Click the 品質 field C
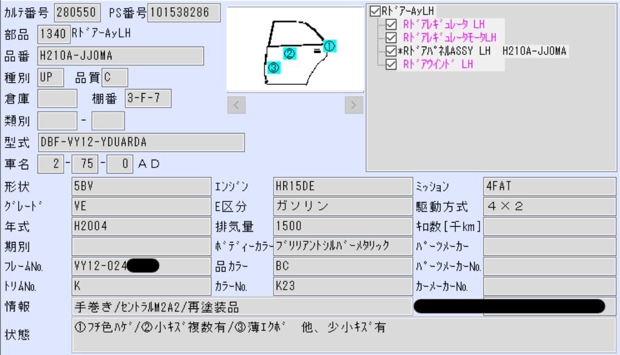The width and height of the screenshot is (620, 355). tap(114, 77)
